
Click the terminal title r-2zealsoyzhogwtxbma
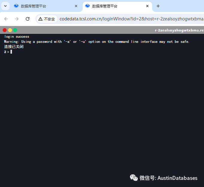coord(179,30)
